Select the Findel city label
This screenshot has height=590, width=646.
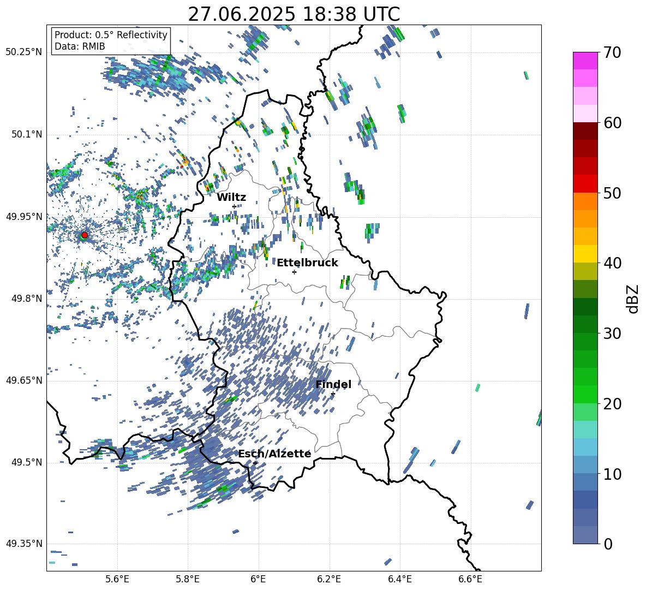[333, 384]
